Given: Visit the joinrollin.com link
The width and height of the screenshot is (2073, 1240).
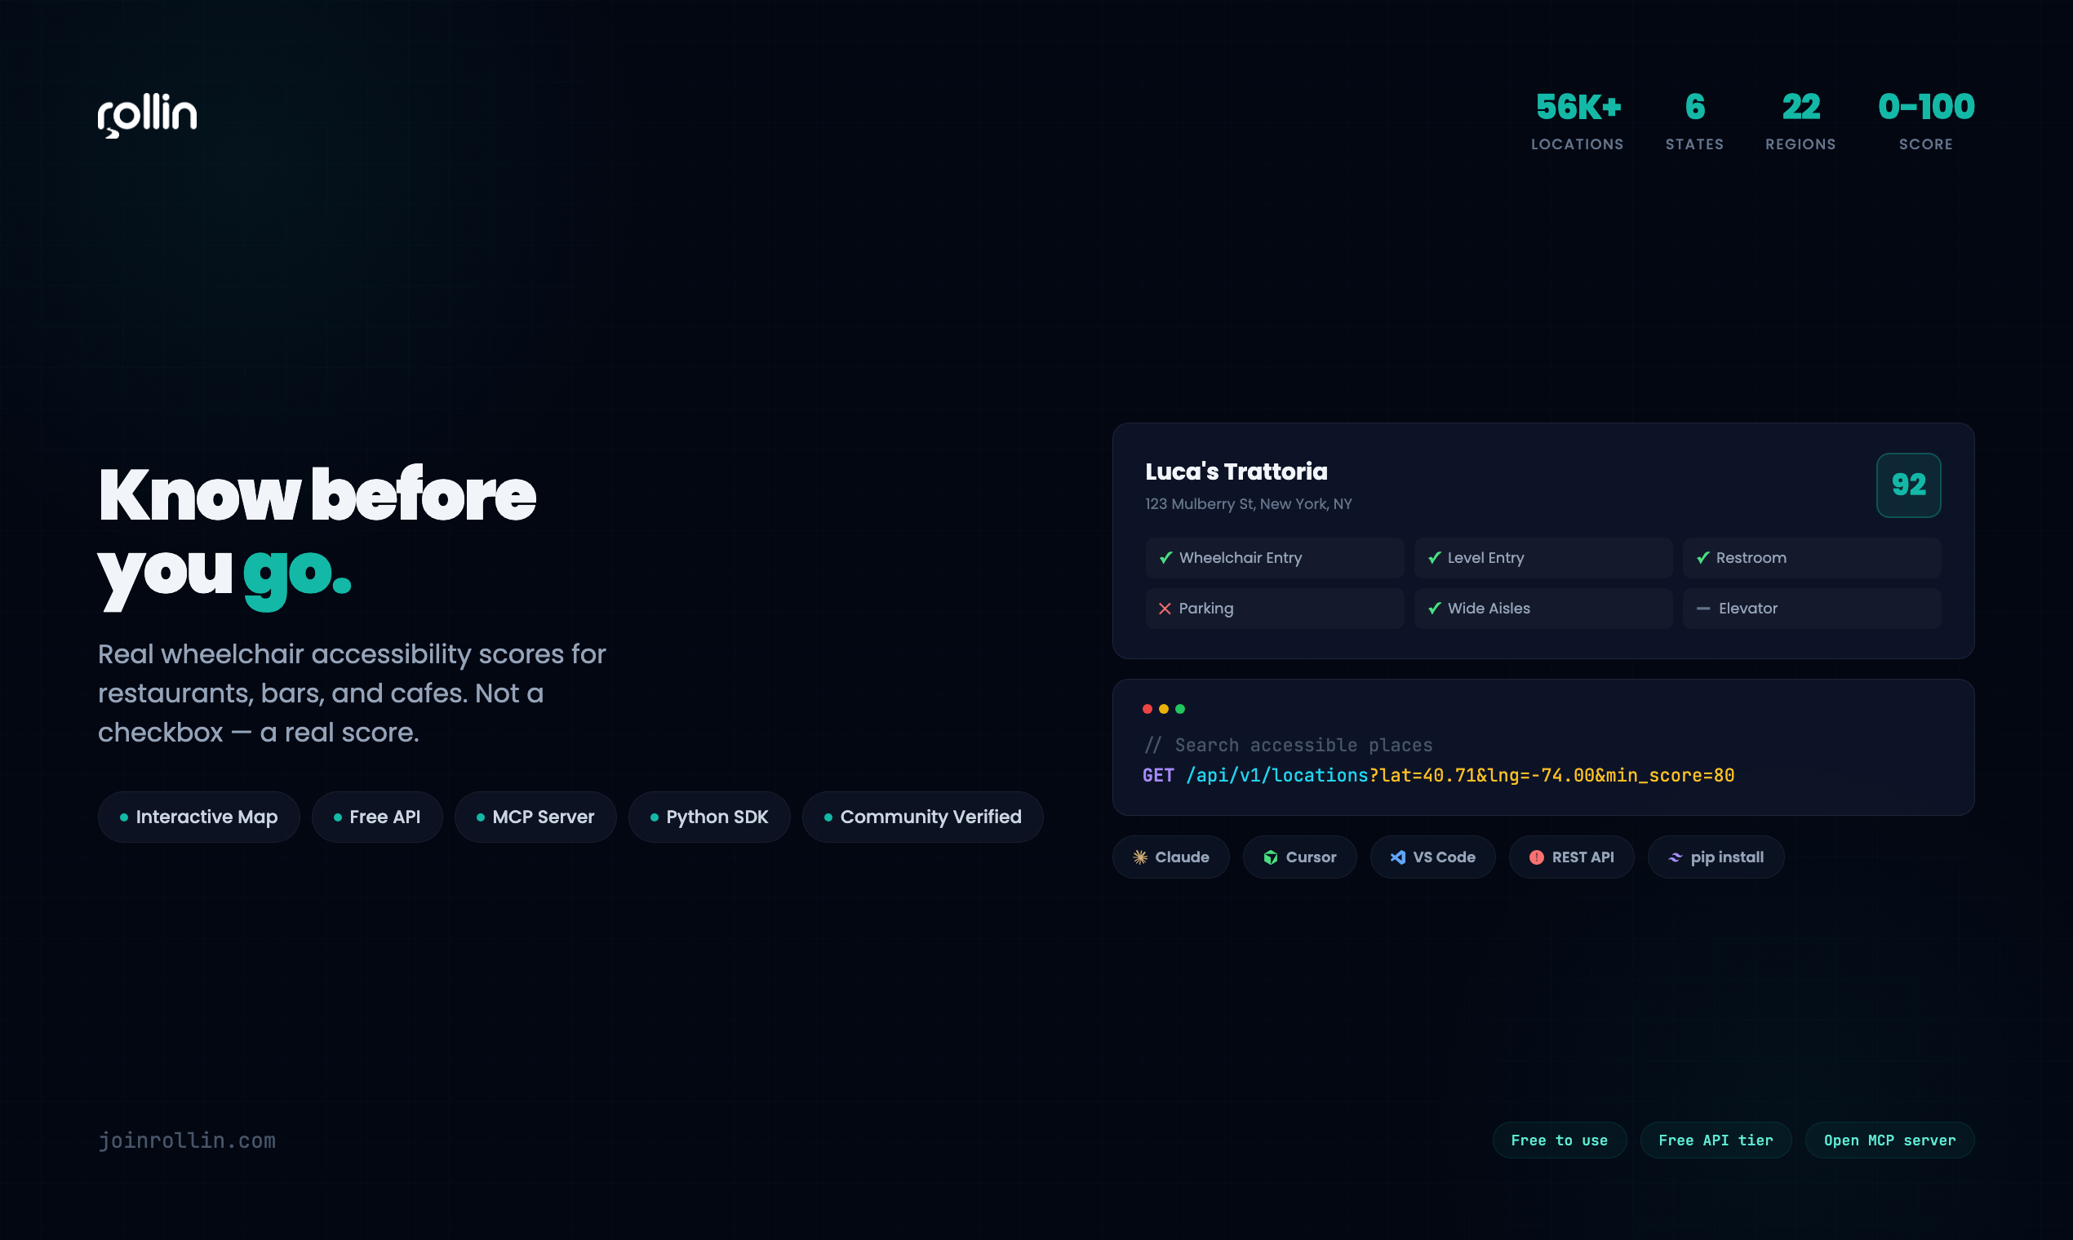Looking at the screenshot, I should coord(186,1140).
